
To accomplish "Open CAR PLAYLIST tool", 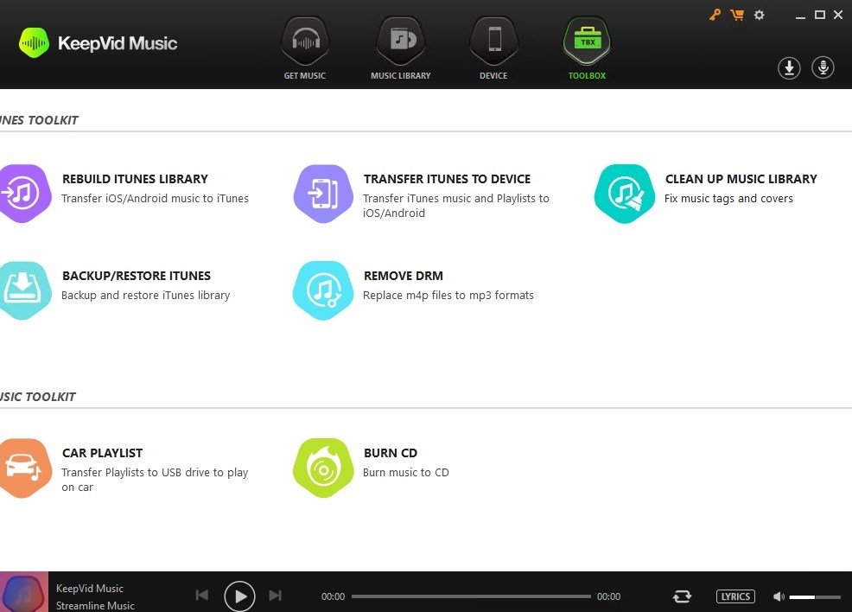I will click(103, 453).
